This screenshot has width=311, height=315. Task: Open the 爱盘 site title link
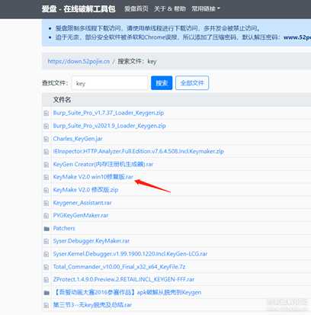pos(79,9)
